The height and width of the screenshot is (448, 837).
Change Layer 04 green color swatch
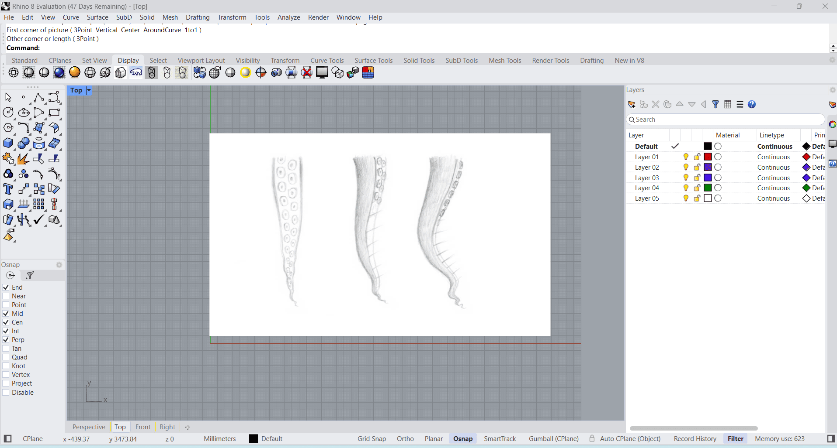coord(708,188)
